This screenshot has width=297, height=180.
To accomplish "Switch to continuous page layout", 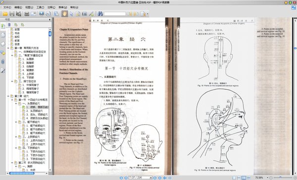I will click(239, 178).
